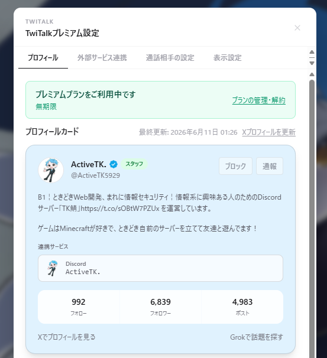Click the ActiveTK. display name
Image resolution: width=327 pixels, height=358 pixels.
89,164
